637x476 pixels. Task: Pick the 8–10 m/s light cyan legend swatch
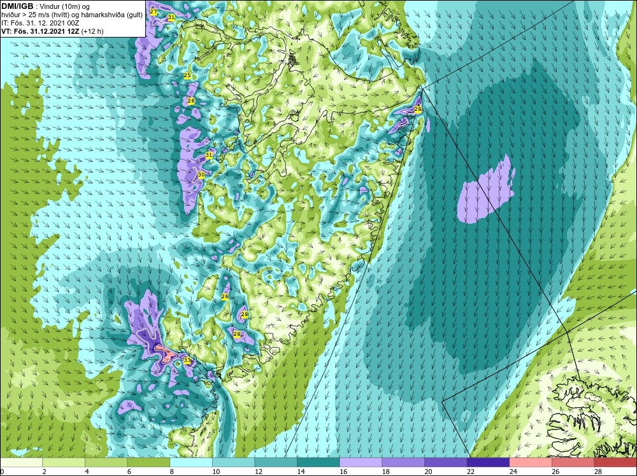click(x=191, y=462)
